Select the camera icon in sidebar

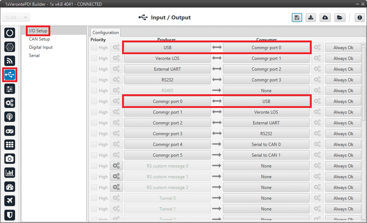(x=10, y=158)
